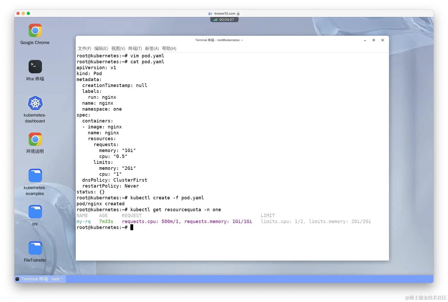Open the 终端(T) menu
This screenshot has width=448, height=302.
pyautogui.click(x=134, y=48)
